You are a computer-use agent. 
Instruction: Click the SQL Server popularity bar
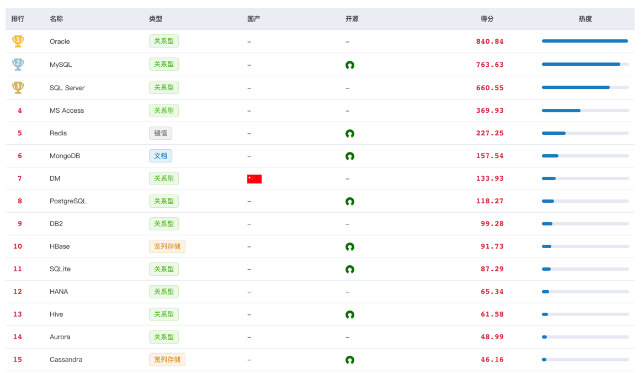[x=585, y=87]
